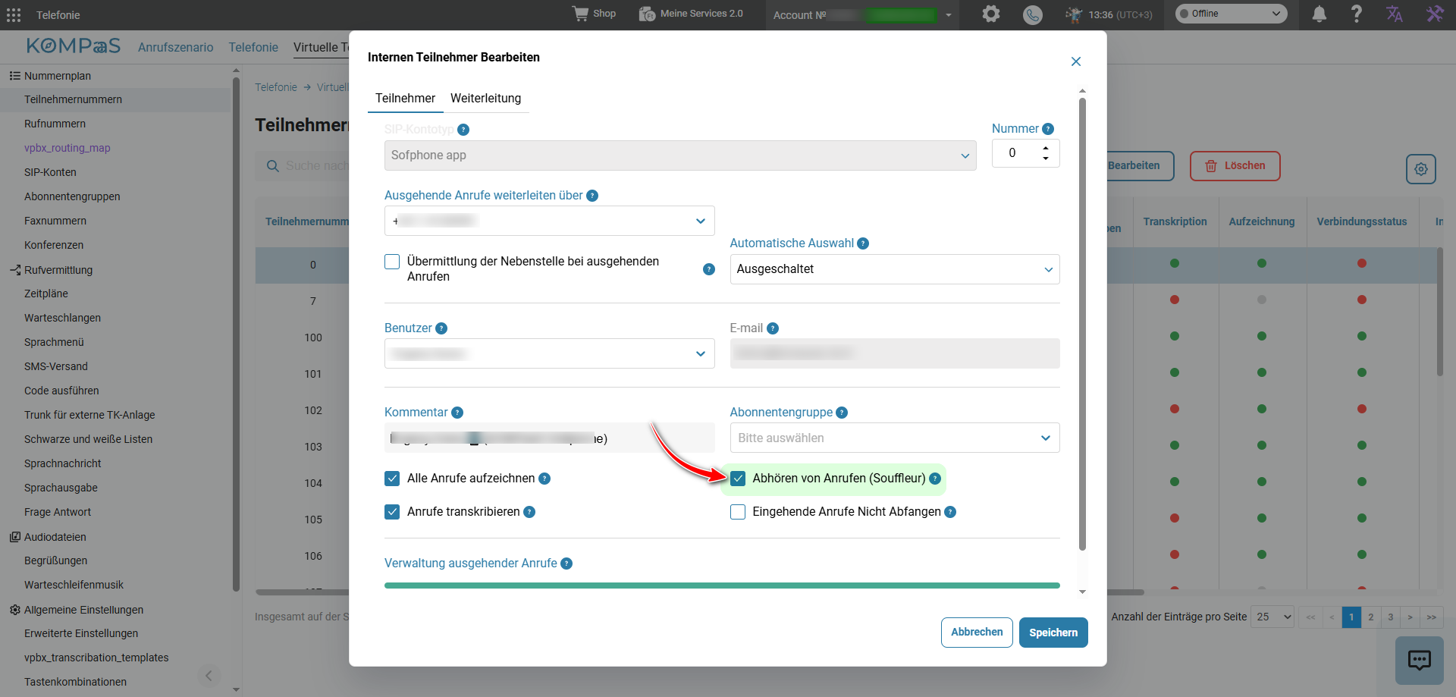This screenshot has width=1456, height=697.
Task: Open the notifications bell
Action: 1319,14
